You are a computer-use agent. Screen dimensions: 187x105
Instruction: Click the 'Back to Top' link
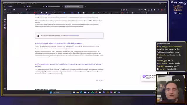pos(100,80)
